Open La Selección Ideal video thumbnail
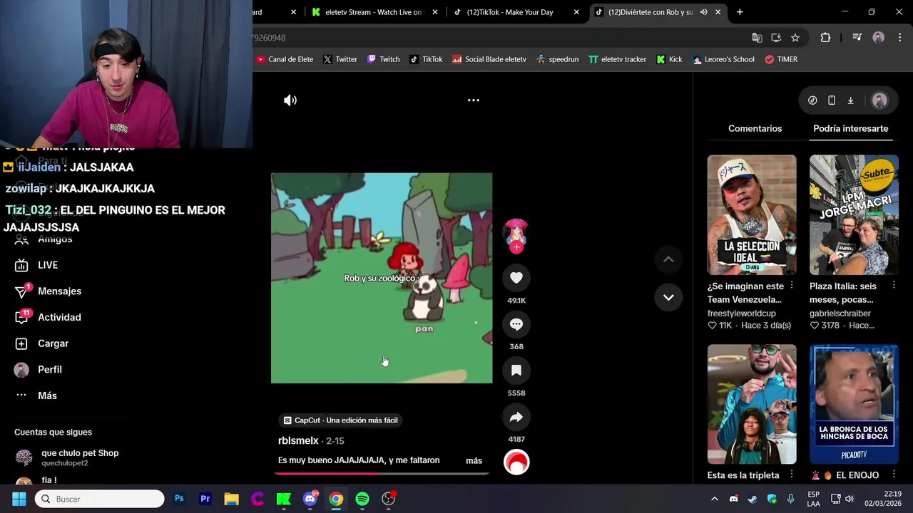The image size is (913, 513). pyautogui.click(x=752, y=214)
